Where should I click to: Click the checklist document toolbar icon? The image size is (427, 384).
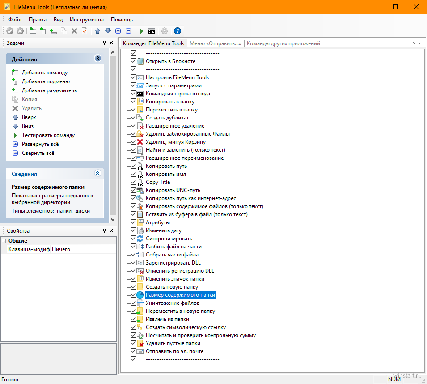(x=85, y=31)
